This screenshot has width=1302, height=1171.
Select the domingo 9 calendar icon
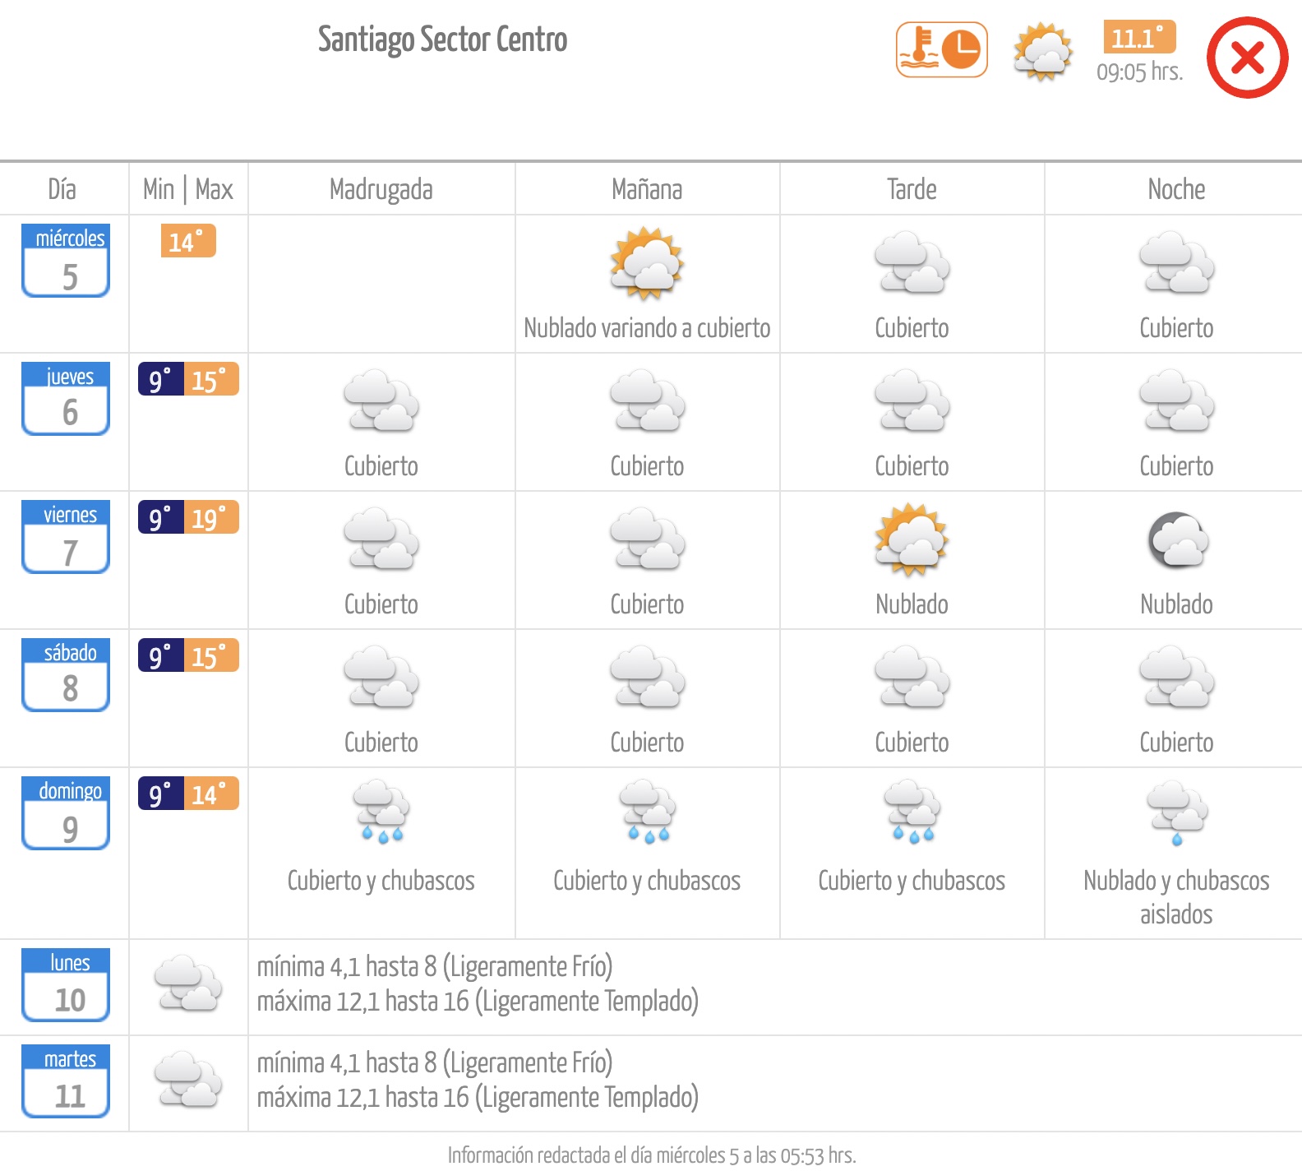coord(66,812)
